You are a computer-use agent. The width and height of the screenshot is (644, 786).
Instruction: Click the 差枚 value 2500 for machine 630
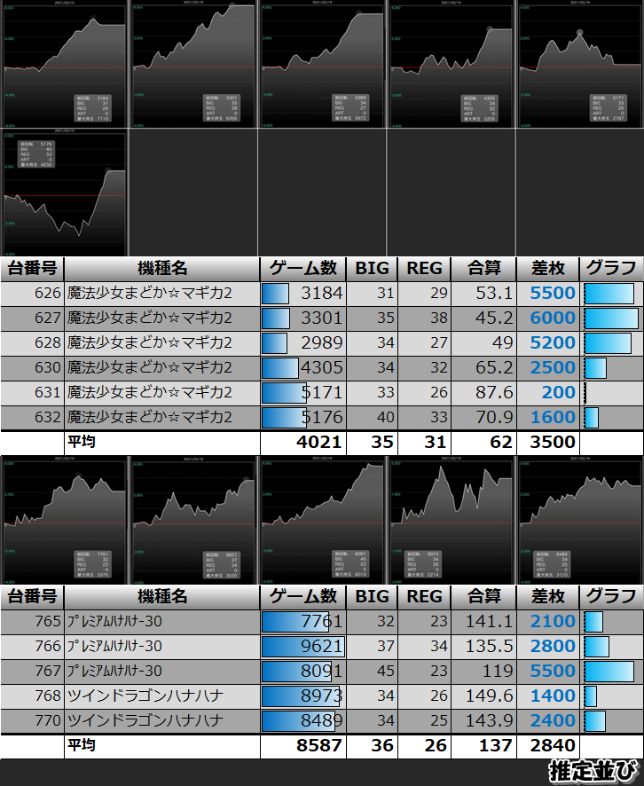[553, 368]
